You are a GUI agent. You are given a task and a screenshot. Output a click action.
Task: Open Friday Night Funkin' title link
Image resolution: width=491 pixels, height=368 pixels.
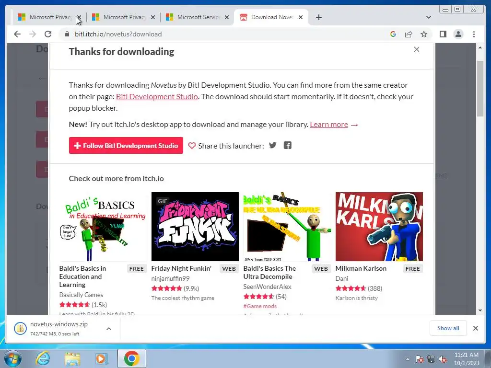[x=181, y=268]
